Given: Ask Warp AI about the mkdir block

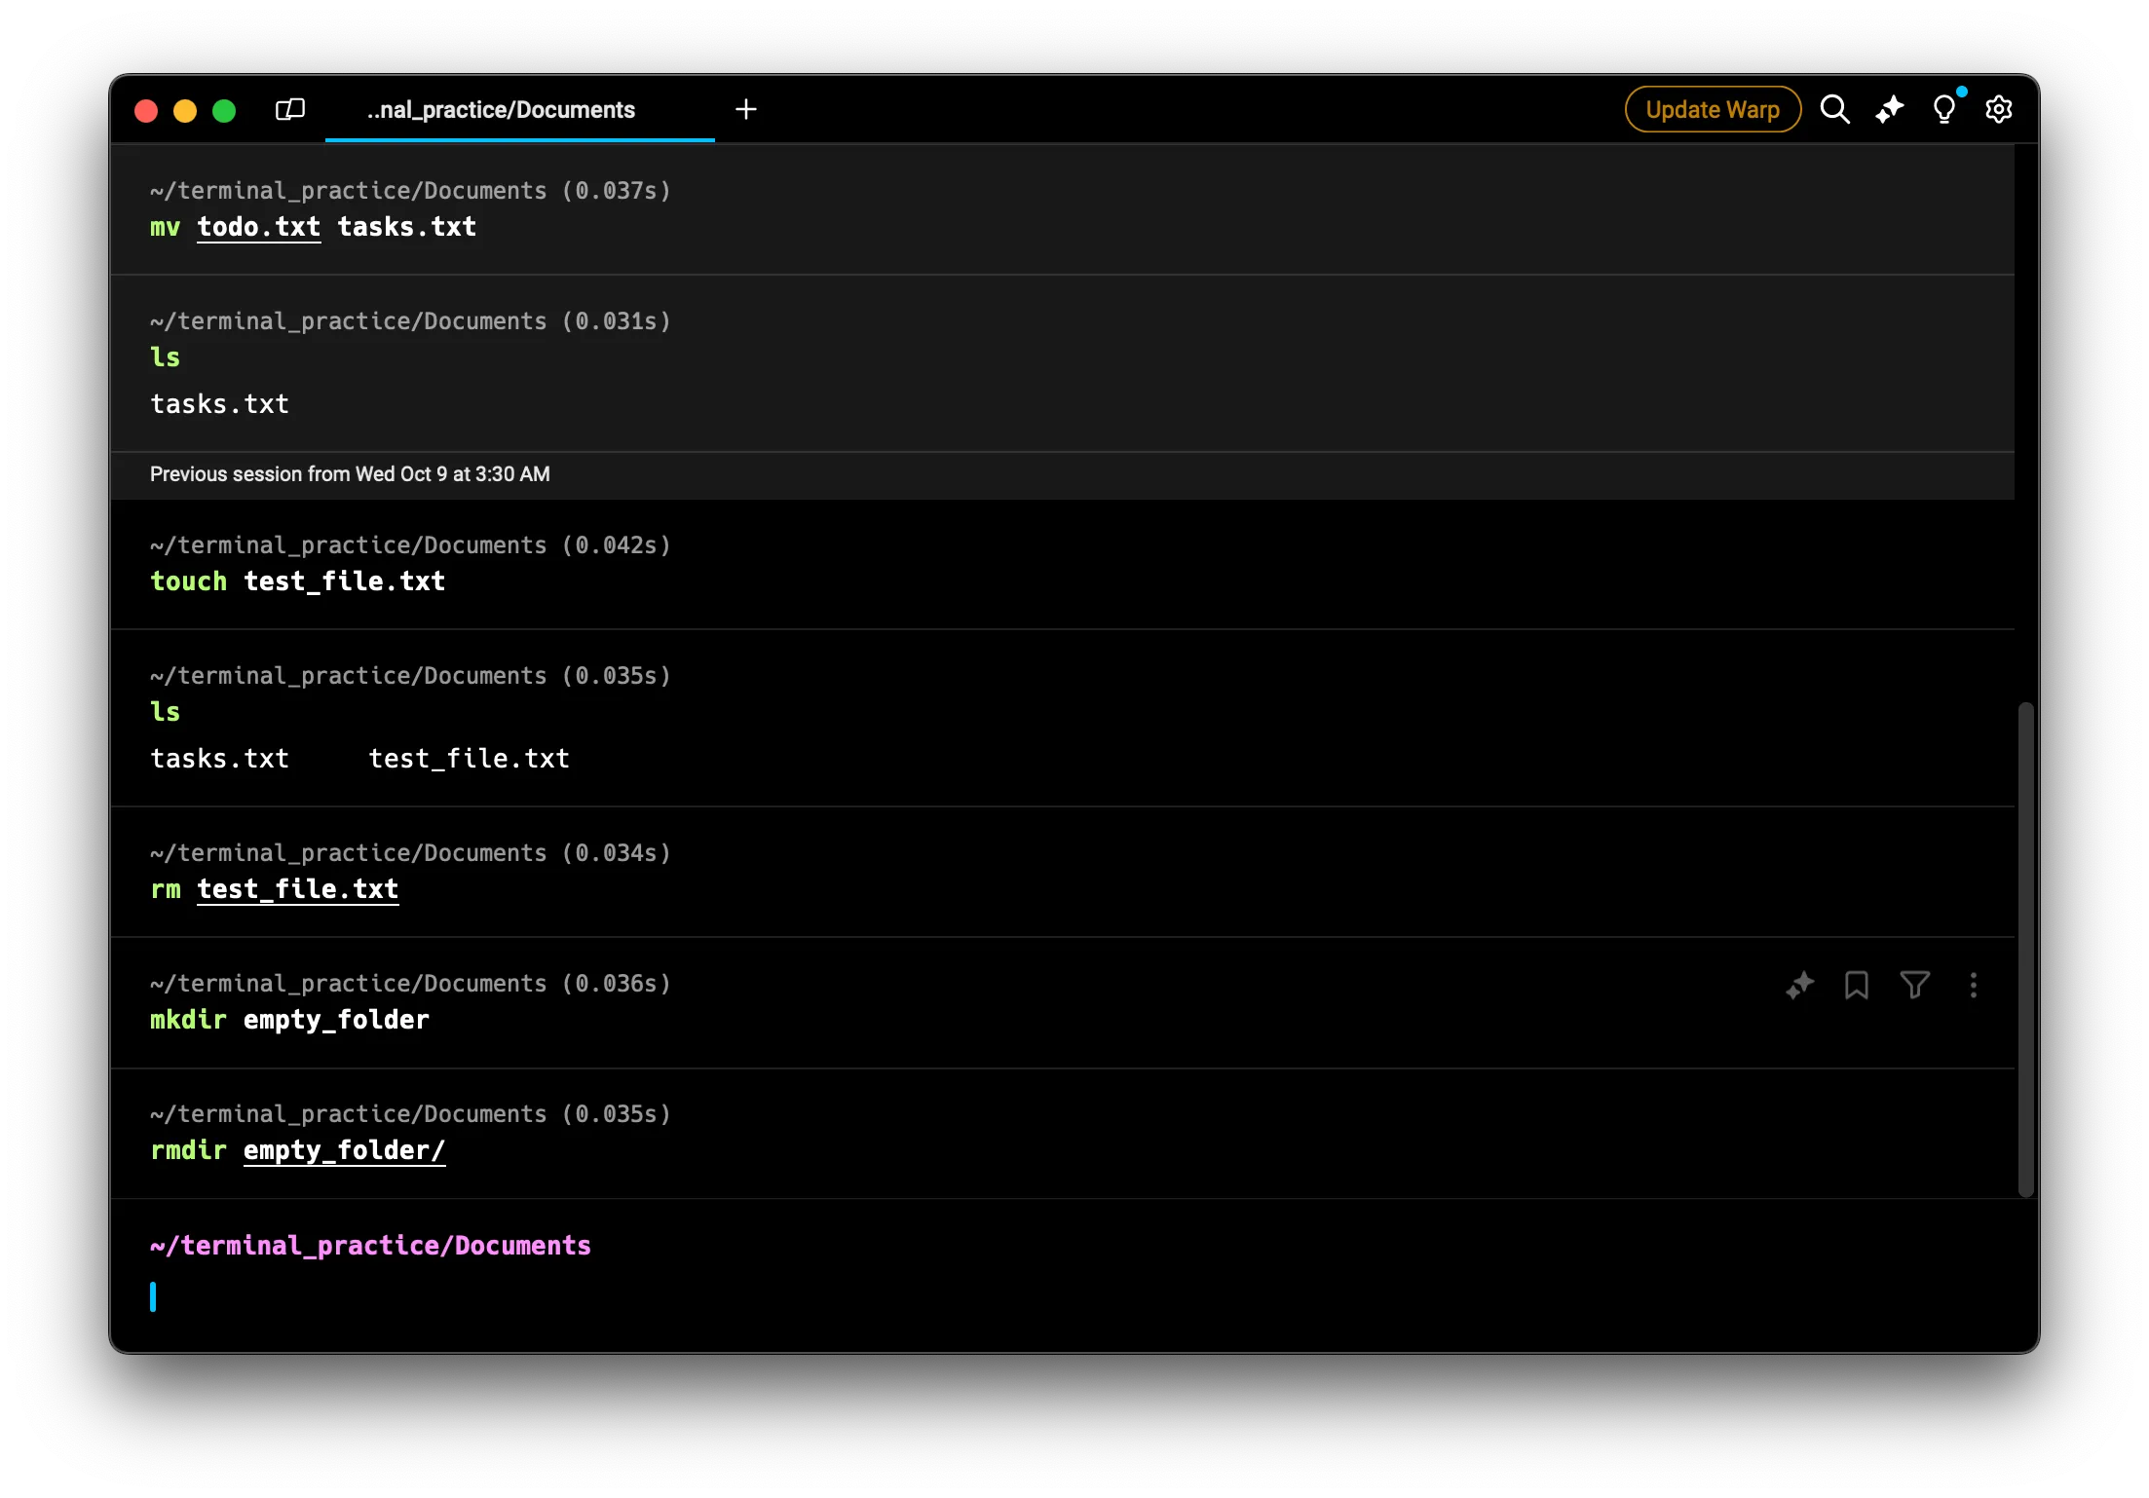Looking at the screenshot, I should 1799,985.
